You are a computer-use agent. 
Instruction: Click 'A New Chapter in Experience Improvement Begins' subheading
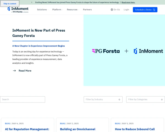pyautogui.click(x=38, y=46)
